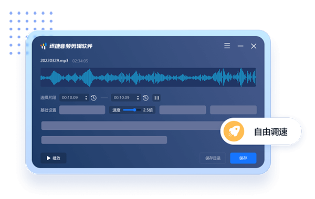Image resolution: width=315 pixels, height=199 pixels.
Task: Play the audio with 播放 button
Action: click(x=54, y=158)
